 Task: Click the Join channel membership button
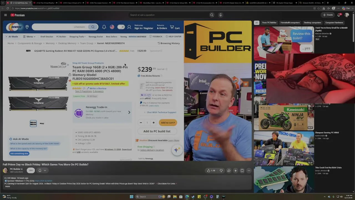[31, 170]
